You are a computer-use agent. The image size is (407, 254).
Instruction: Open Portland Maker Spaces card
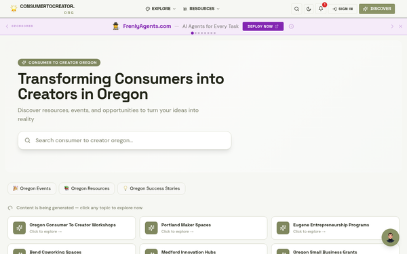[x=203, y=228]
